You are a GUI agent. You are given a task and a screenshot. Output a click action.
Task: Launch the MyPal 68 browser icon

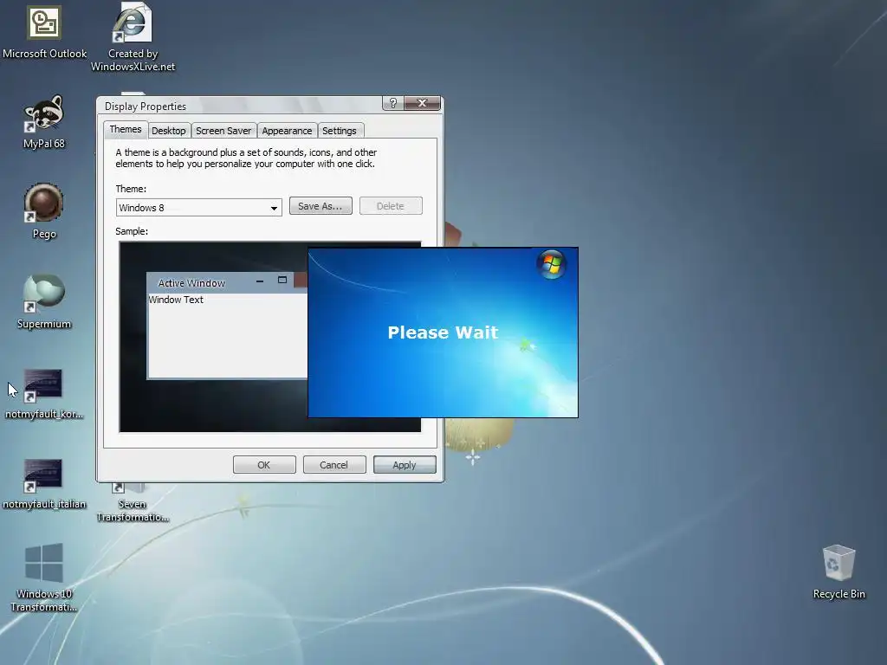[x=44, y=122]
